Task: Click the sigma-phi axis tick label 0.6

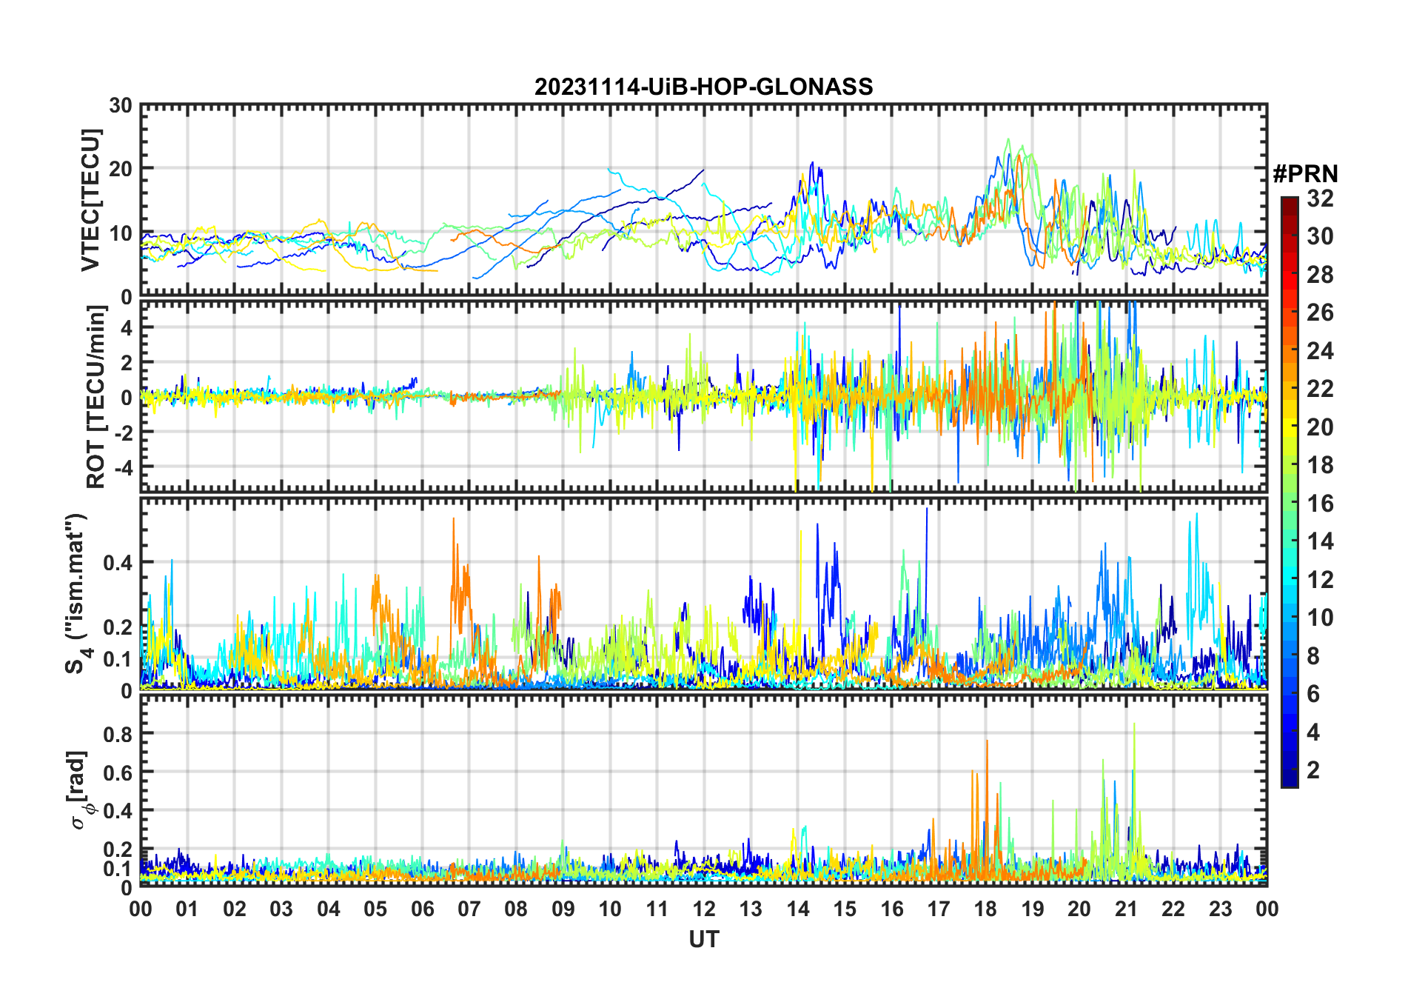Action: point(118,772)
